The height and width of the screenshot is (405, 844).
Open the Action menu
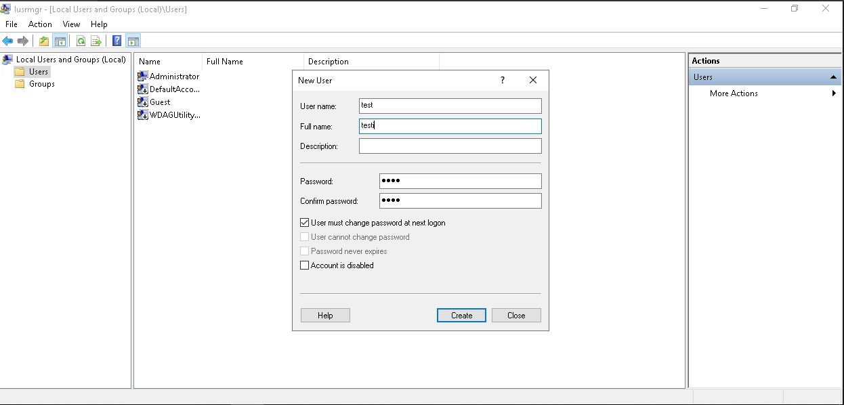pos(40,24)
